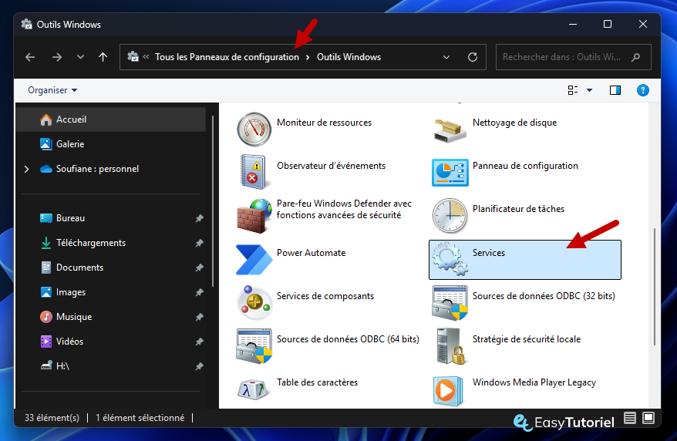Viewport: 677px width, 441px height.
Task: Open the Planificateur de tâches clock icon
Action: [x=450, y=215]
